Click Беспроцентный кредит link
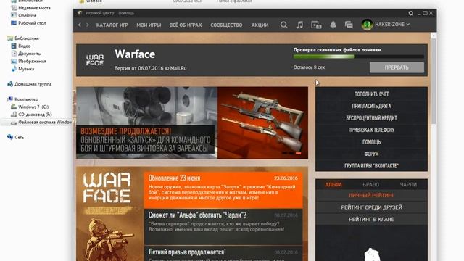 point(371,118)
